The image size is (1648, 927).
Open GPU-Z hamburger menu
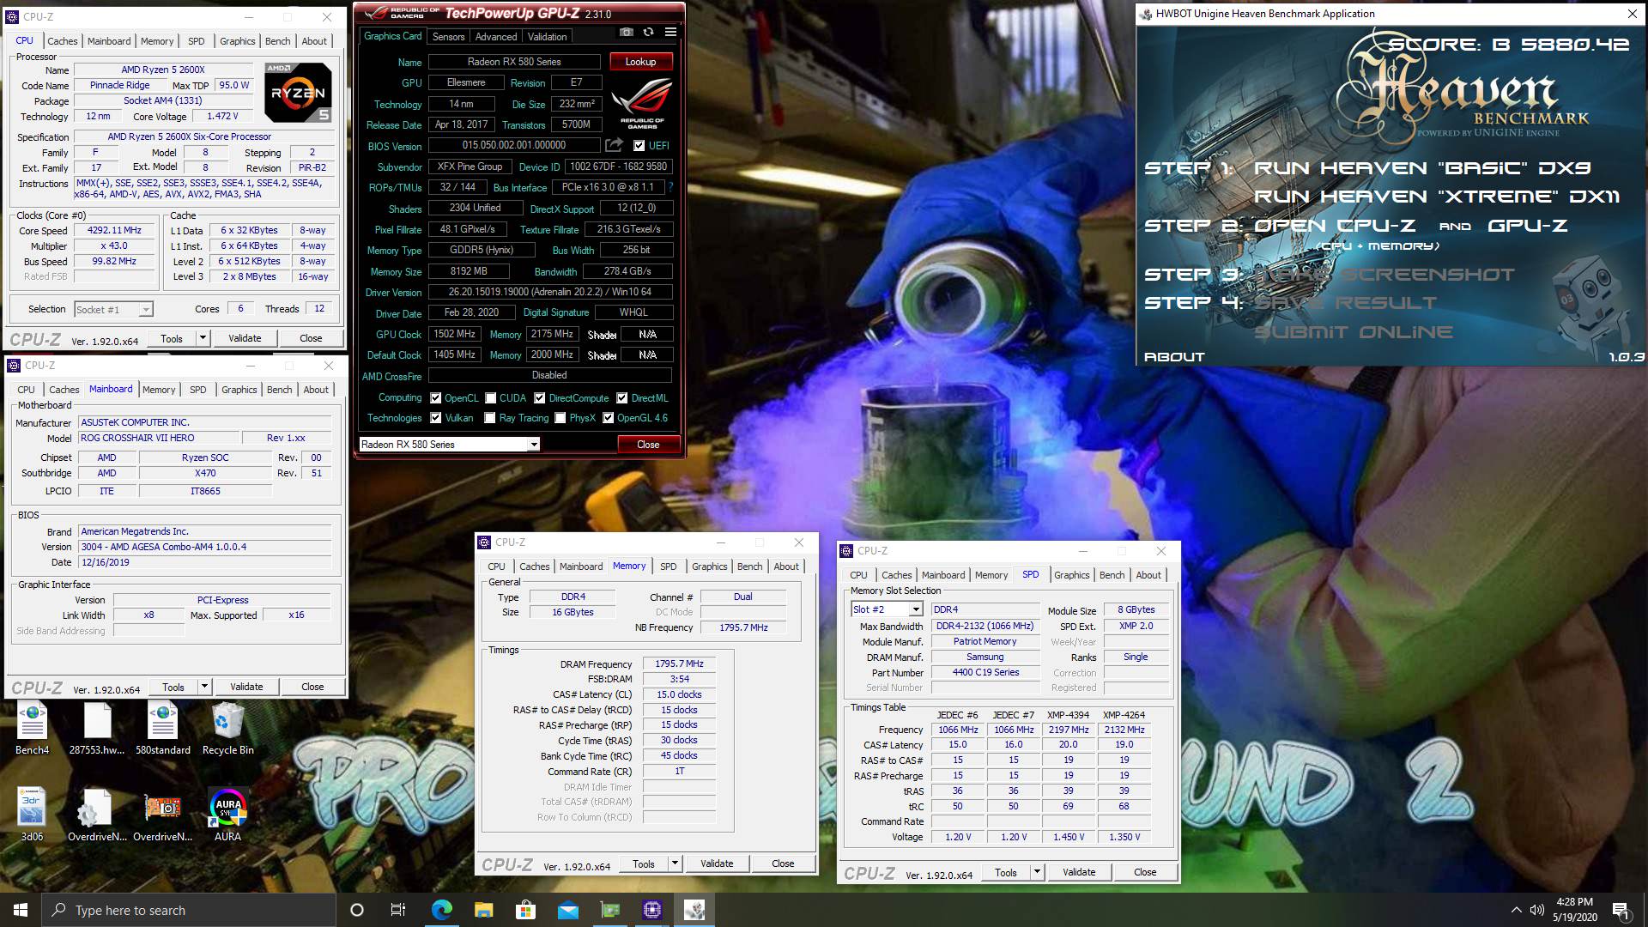(x=671, y=33)
